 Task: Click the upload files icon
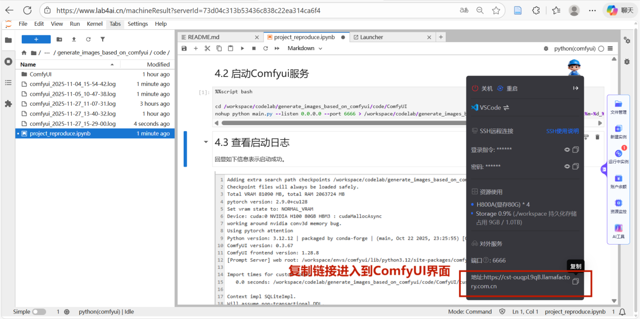[x=74, y=39]
